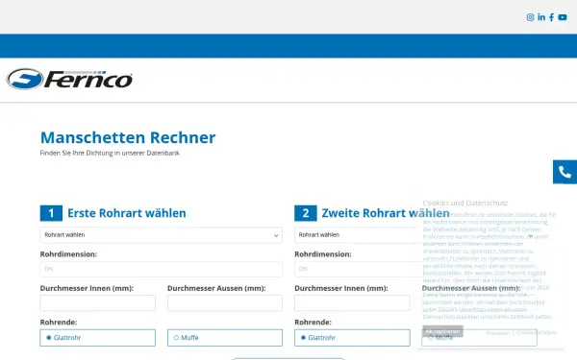
Task: Focus first pipe Durchmesser Aussen field
Action: click(225, 303)
